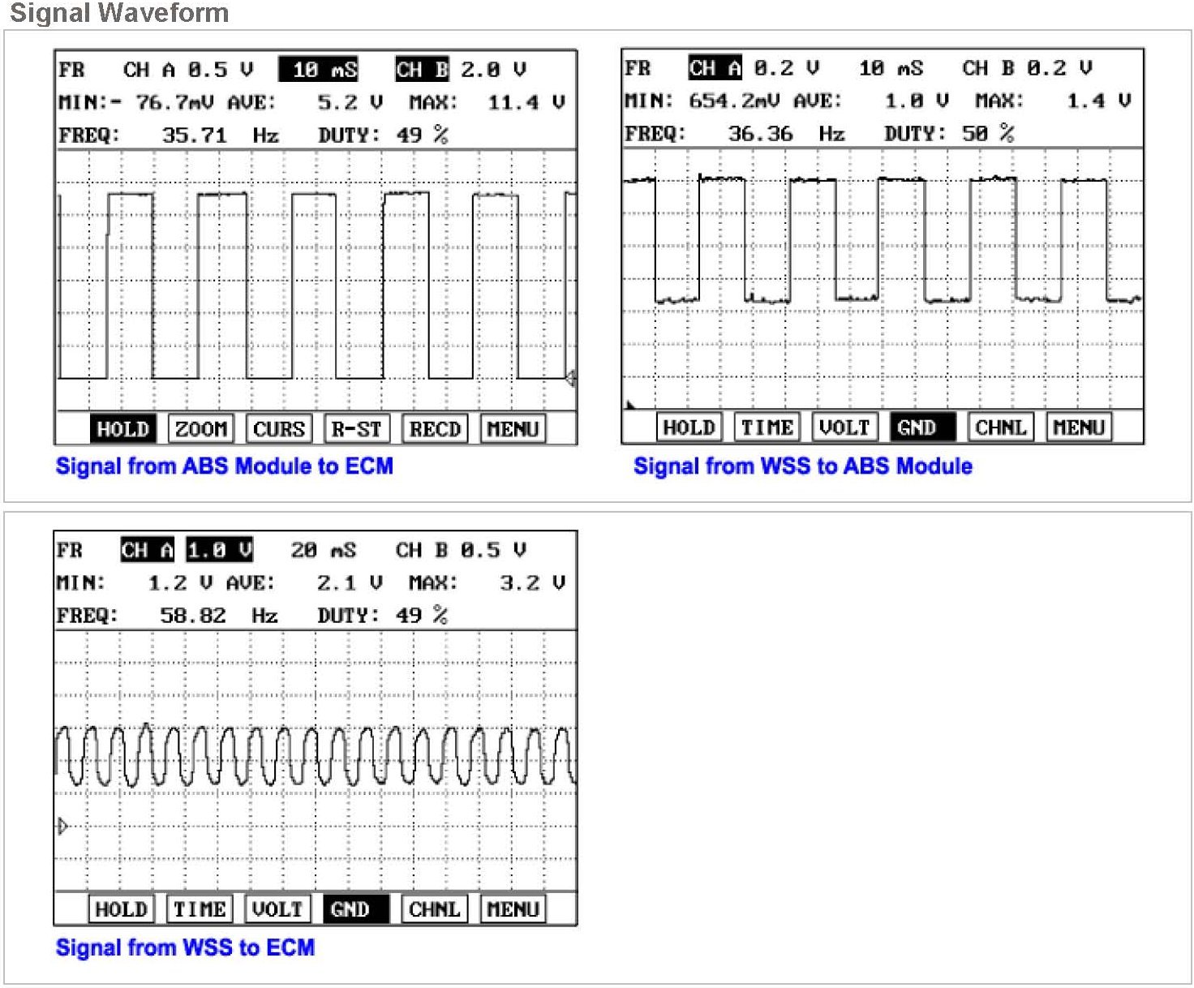Image resolution: width=1194 pixels, height=988 pixels.
Task: Click GND in the WSS to ABS Module scope
Action: click(x=922, y=427)
